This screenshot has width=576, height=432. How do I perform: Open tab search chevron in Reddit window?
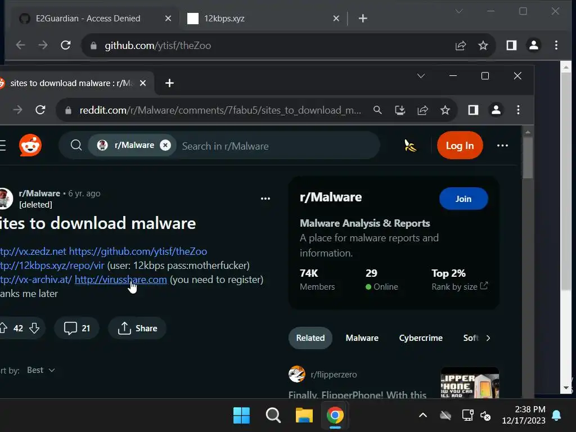click(421, 76)
